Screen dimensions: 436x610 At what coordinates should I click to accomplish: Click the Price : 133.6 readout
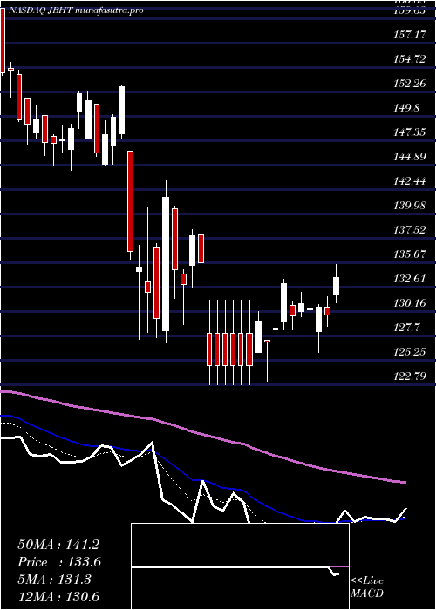click(59, 562)
